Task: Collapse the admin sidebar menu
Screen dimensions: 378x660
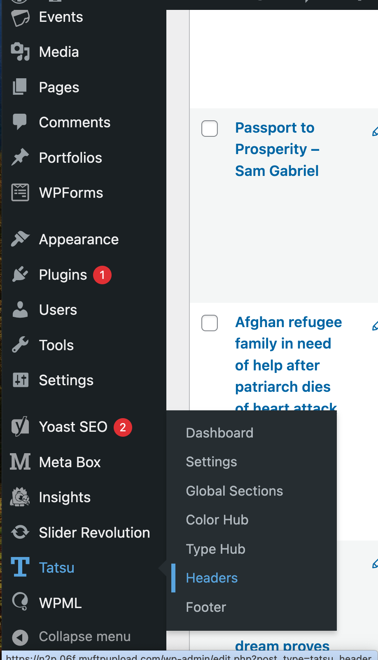Action: [x=72, y=637]
